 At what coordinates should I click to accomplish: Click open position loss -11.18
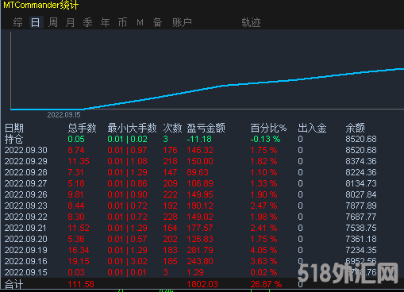pos(199,139)
